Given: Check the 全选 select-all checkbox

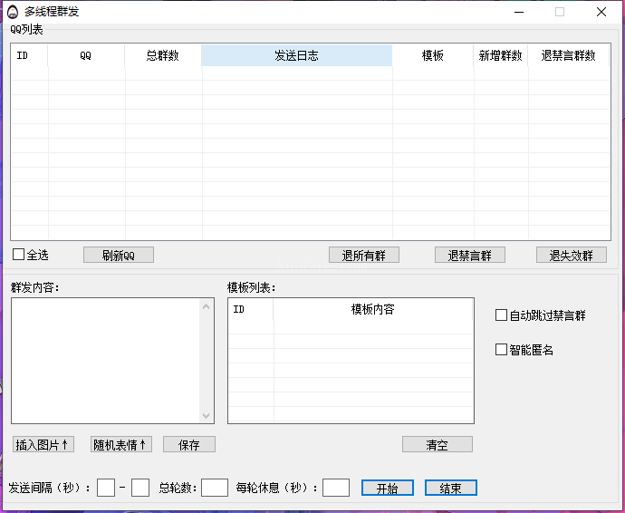Looking at the screenshot, I should click(19, 255).
